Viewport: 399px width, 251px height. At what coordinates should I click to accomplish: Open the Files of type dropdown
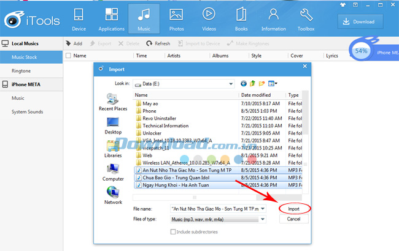[x=263, y=219]
